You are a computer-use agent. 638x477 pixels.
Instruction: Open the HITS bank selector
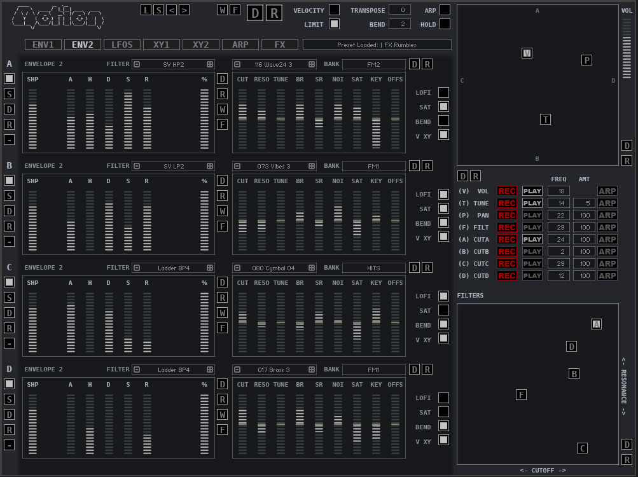pyautogui.click(x=373, y=268)
